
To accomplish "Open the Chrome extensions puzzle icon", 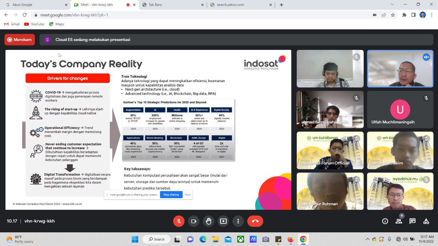I will point(404,15).
